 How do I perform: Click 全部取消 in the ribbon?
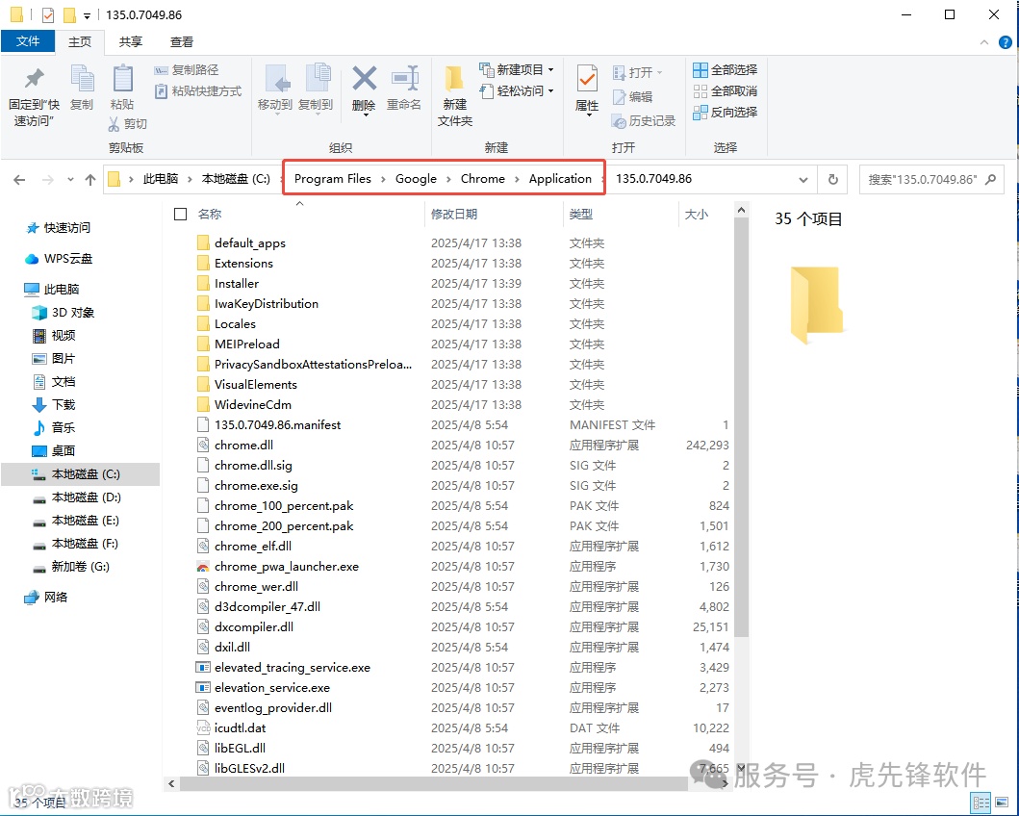click(x=726, y=91)
